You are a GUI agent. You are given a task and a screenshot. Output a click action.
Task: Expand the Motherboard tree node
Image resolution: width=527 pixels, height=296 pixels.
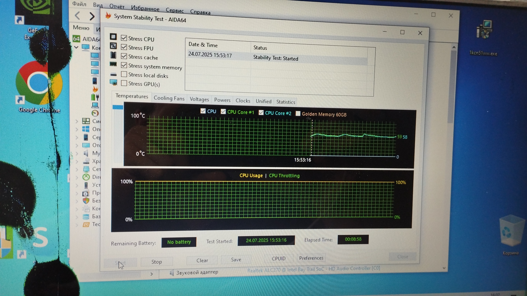point(77,121)
